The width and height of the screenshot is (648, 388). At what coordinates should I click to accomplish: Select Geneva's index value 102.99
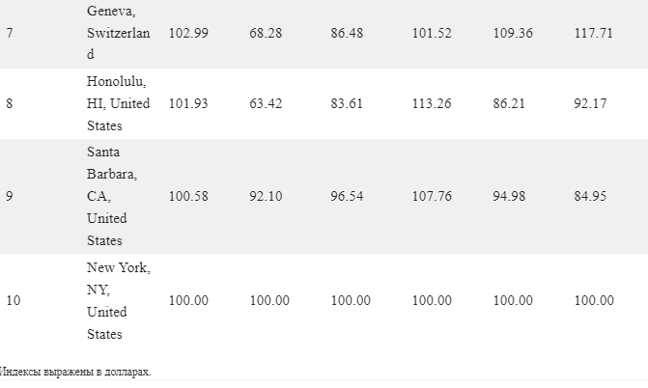point(188,33)
